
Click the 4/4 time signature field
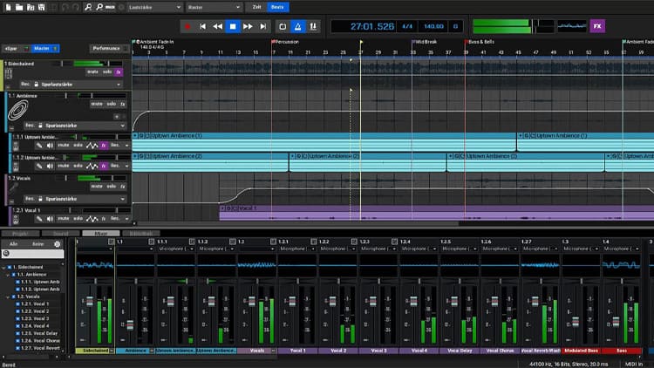(407, 26)
